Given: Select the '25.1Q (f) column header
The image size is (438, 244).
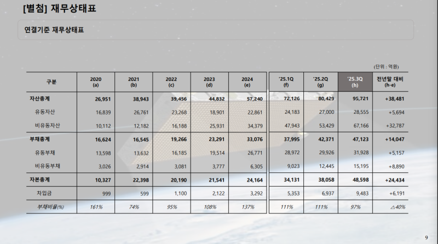Looking at the screenshot, I should [286, 82].
